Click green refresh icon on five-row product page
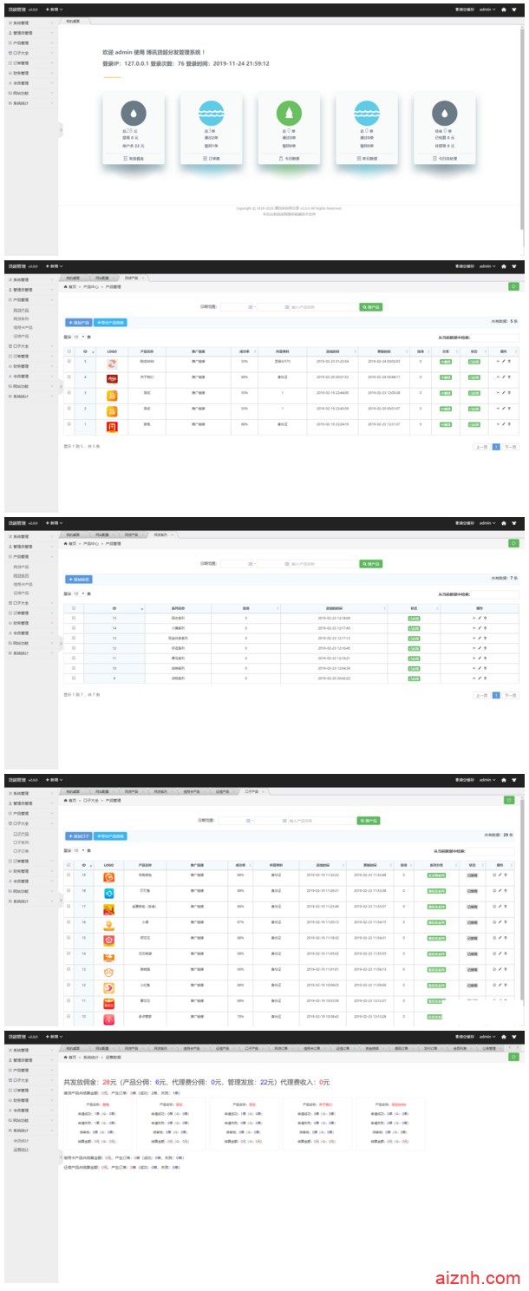The height and width of the screenshot is (1291, 529). tap(513, 286)
